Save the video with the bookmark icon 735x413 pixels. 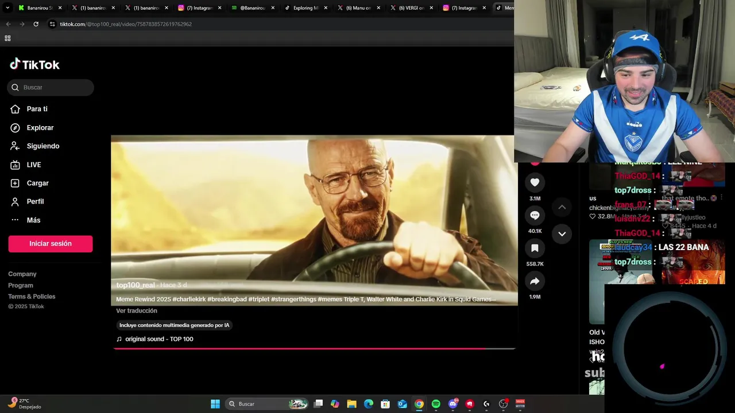point(535,248)
